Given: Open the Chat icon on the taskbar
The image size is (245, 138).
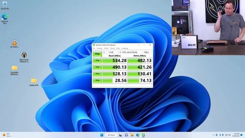Looking at the screenshot, I should click(126, 135).
